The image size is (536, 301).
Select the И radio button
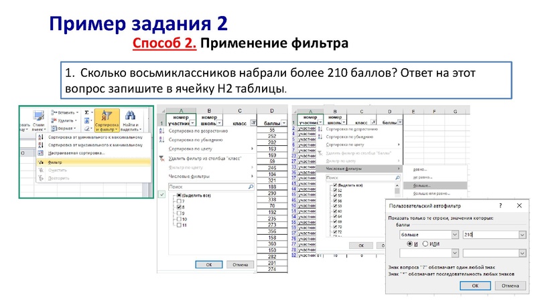[x=409, y=244]
